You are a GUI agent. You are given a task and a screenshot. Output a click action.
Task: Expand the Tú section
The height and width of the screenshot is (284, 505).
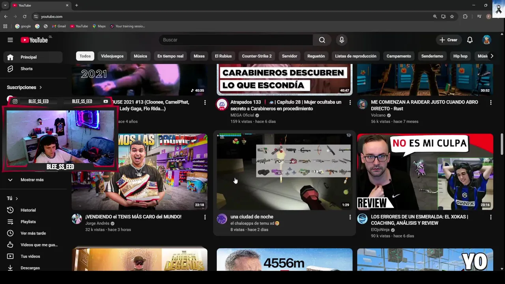[x=12, y=198]
